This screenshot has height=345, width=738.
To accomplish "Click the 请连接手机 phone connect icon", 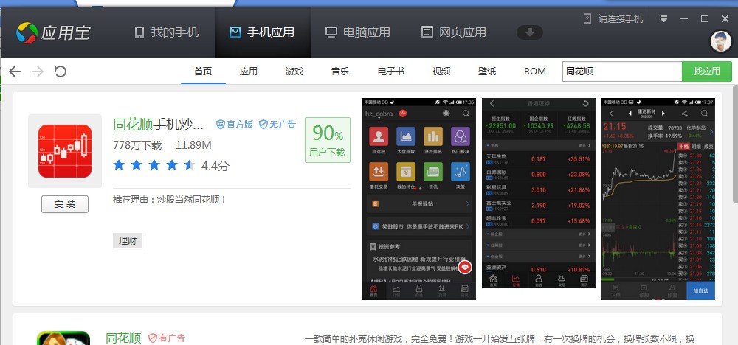I will pos(587,18).
